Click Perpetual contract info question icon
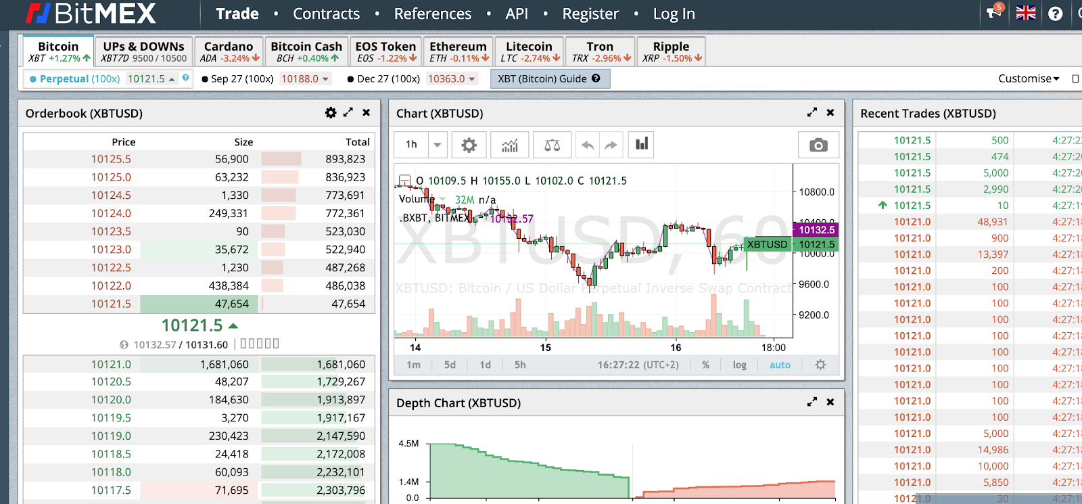 [x=185, y=78]
